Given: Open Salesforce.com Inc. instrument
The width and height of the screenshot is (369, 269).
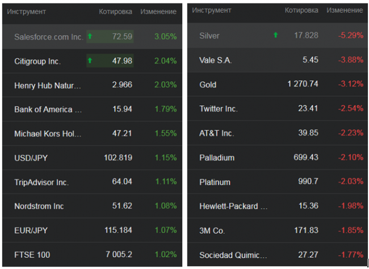Looking at the screenshot, I should pyautogui.click(x=49, y=36).
